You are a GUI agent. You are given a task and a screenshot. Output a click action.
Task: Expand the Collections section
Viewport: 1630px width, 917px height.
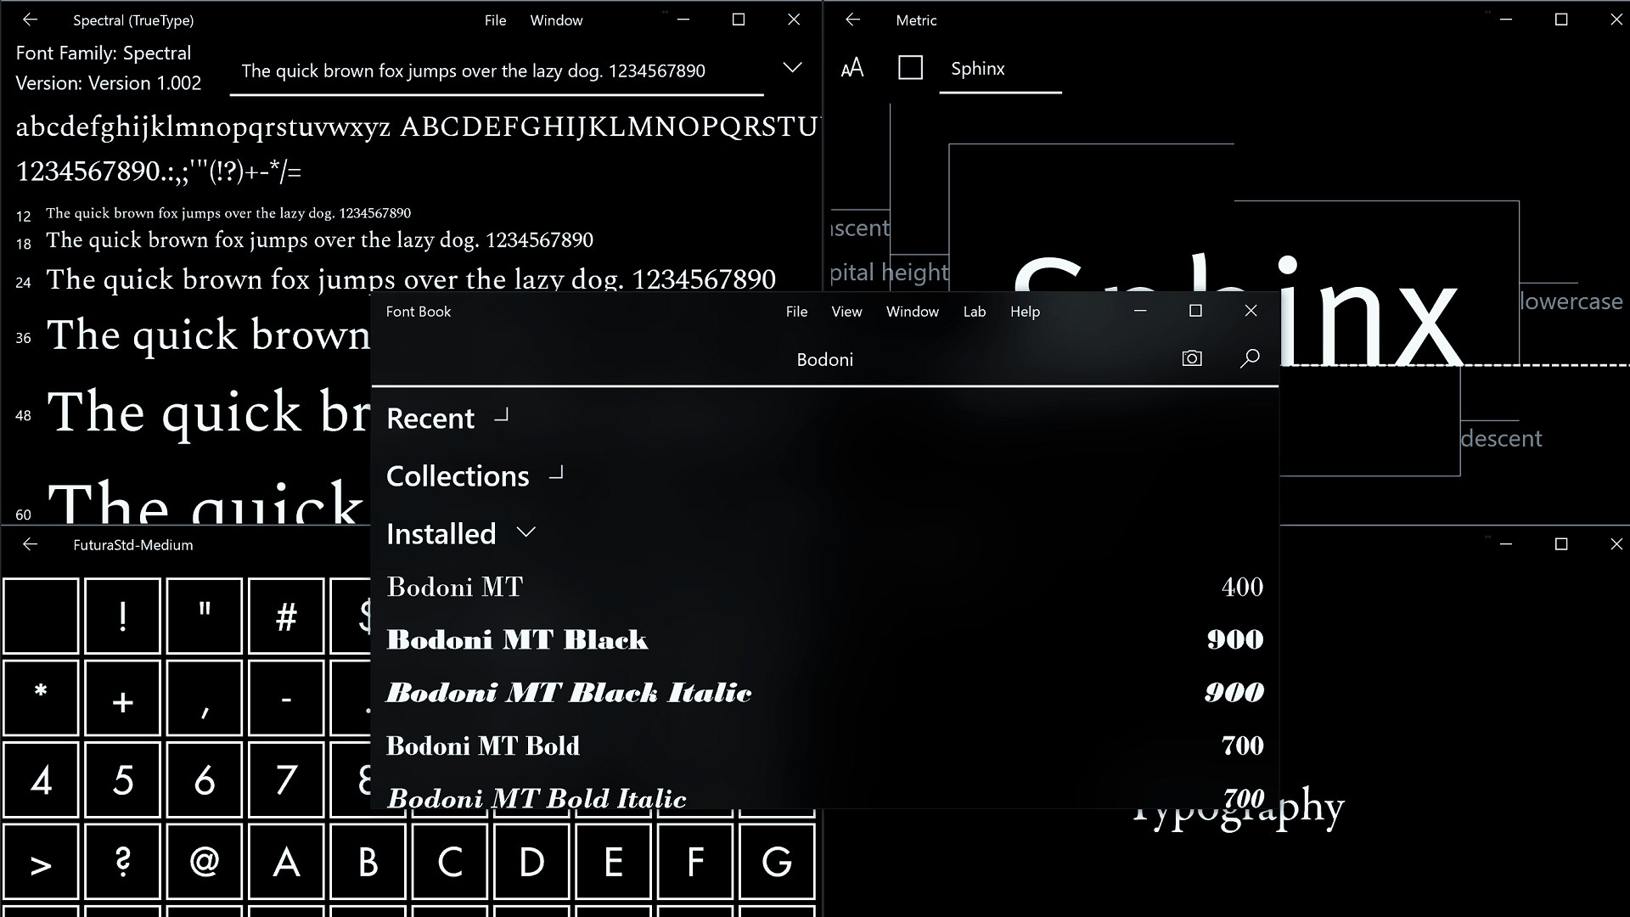click(556, 474)
